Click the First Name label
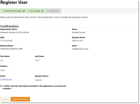Image resolution: width=140 pixels, height=104 pixels. pyautogui.click(x=5, y=56)
